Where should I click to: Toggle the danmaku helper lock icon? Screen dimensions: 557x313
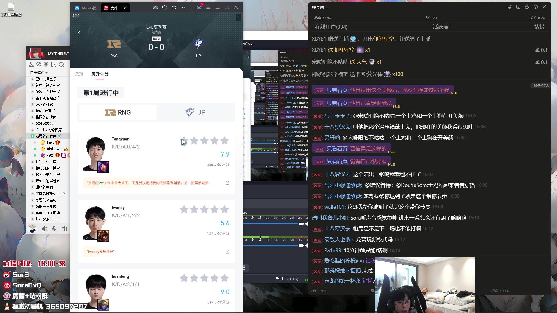point(527,7)
